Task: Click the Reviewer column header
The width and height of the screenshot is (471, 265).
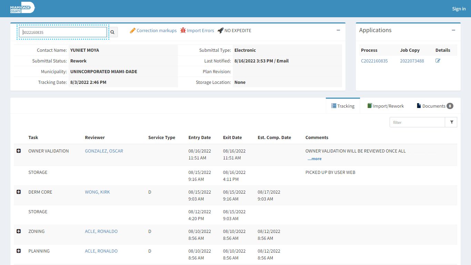Action: click(x=95, y=137)
